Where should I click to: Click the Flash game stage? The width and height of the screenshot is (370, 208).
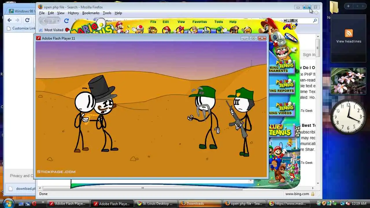tap(151, 109)
